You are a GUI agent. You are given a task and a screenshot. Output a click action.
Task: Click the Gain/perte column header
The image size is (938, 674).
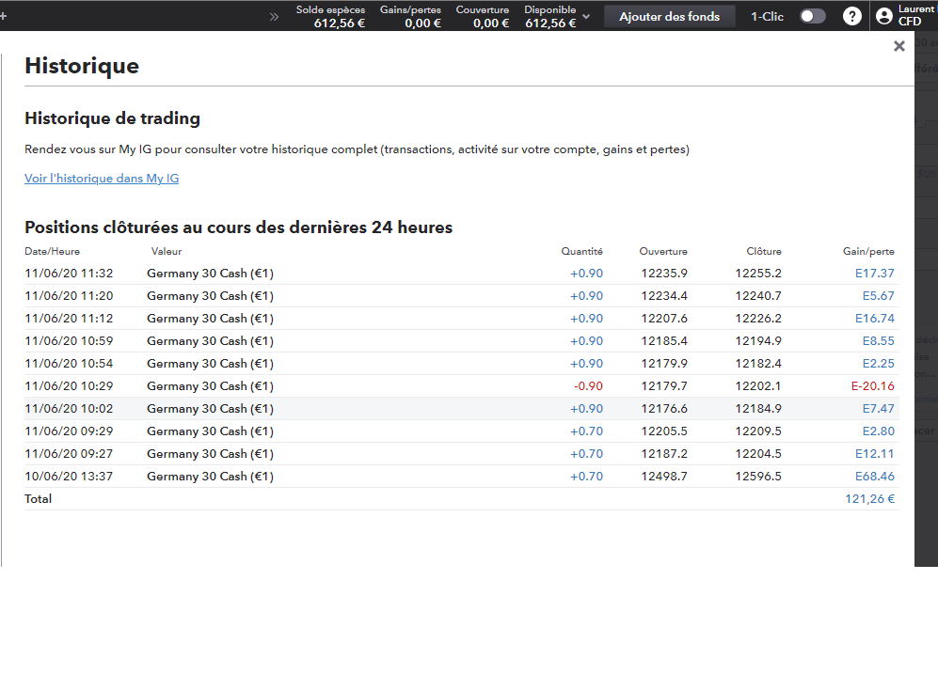click(868, 252)
